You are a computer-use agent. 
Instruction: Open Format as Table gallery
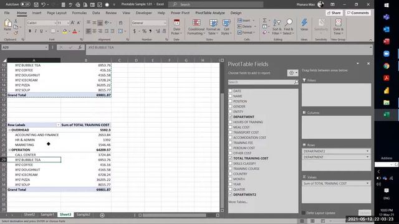tap(213, 27)
